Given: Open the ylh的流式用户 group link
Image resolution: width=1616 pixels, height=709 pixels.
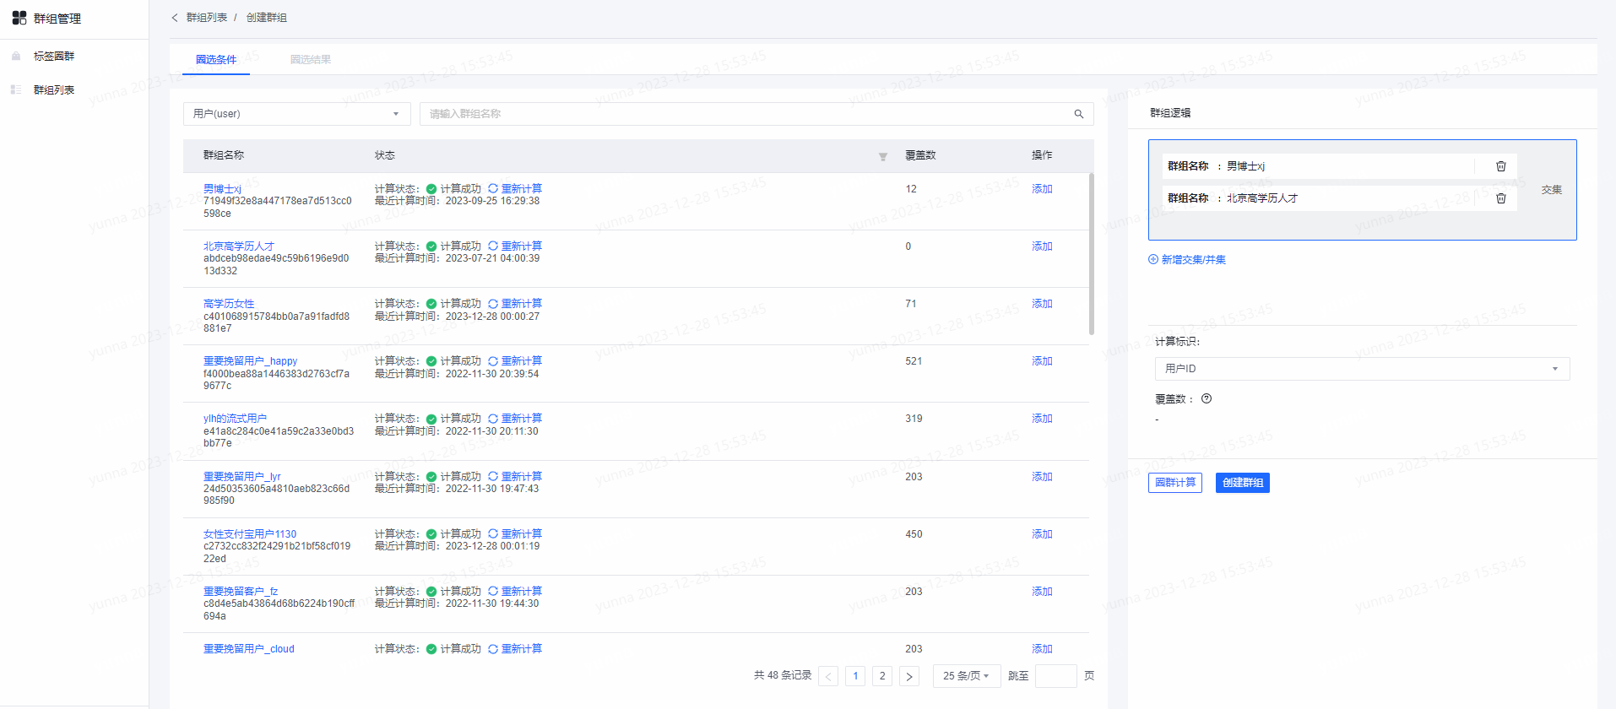Looking at the screenshot, I should pos(235,419).
